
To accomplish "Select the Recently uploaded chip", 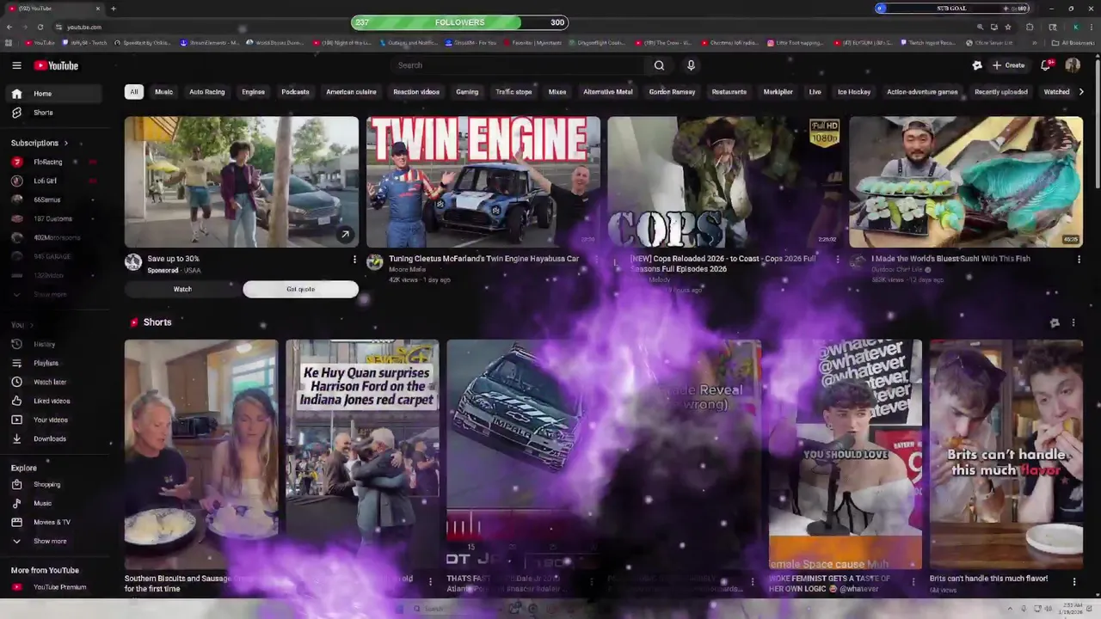I will (x=1000, y=92).
